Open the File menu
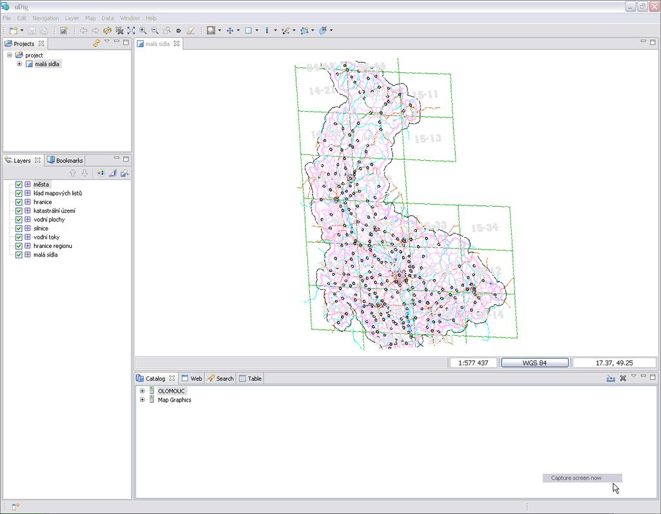Screen dimensions: 661x514 (x=6, y=18)
